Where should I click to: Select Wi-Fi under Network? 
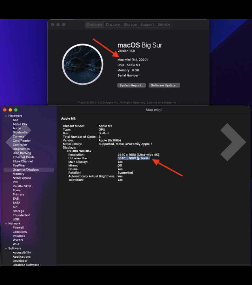point(17,244)
